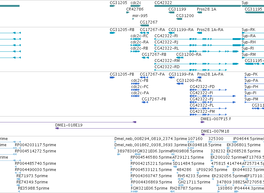264x193 pixels.
Task: Select the CG17267-RA transcript
Action: (144, 33)
